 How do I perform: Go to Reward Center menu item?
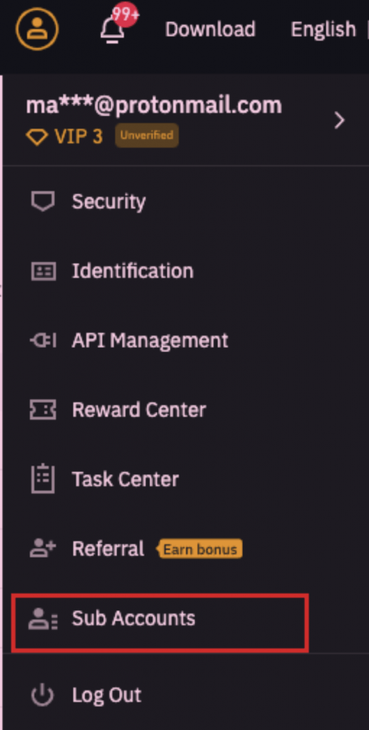click(139, 410)
